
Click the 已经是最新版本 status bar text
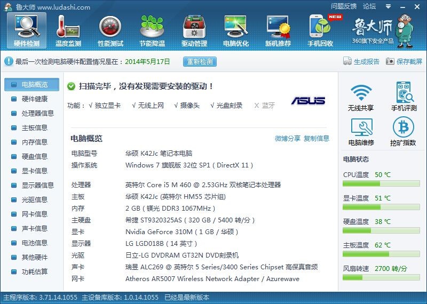[x=187, y=298]
